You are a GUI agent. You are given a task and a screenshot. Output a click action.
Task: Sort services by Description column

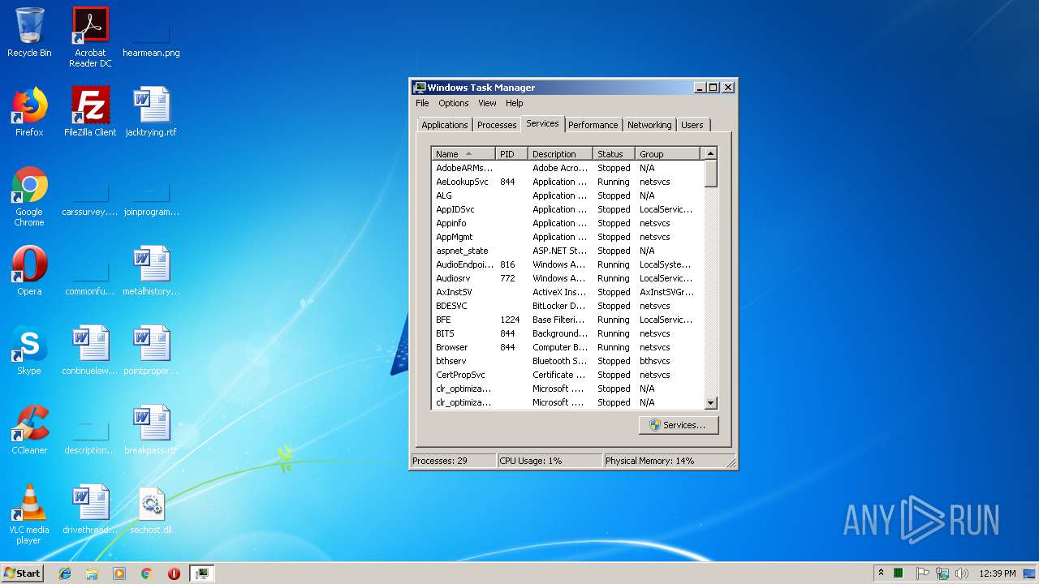click(x=561, y=154)
